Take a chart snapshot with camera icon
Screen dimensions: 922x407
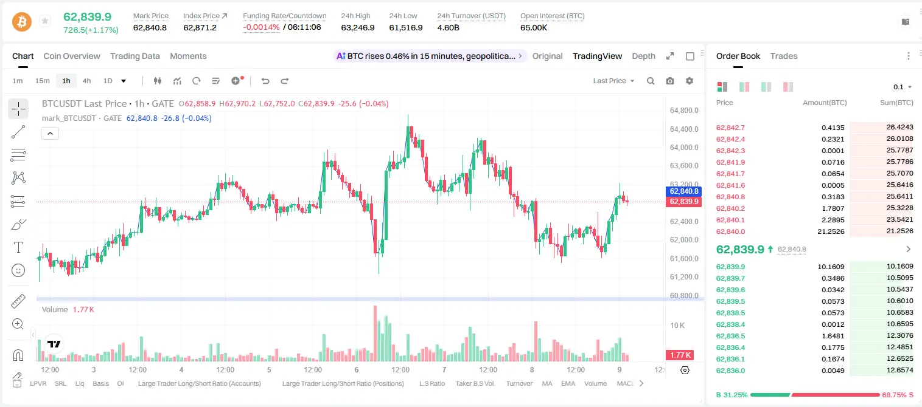point(670,81)
